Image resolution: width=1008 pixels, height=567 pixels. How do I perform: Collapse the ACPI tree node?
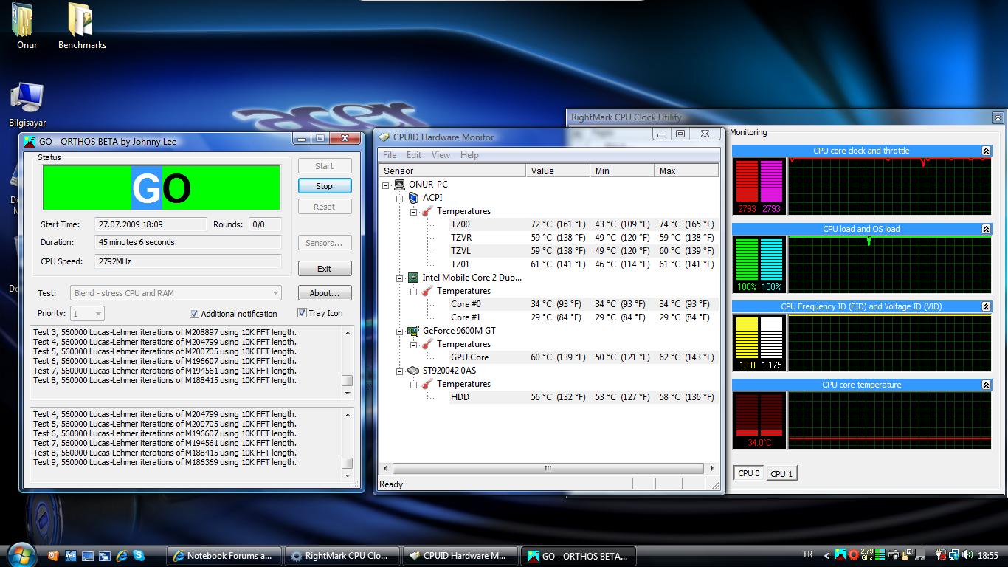click(400, 198)
